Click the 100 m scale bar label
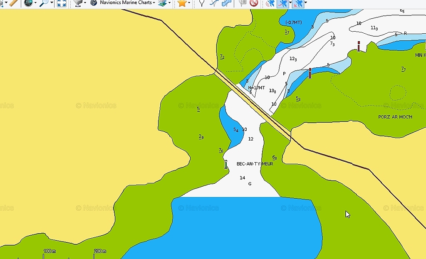 coord(50,251)
